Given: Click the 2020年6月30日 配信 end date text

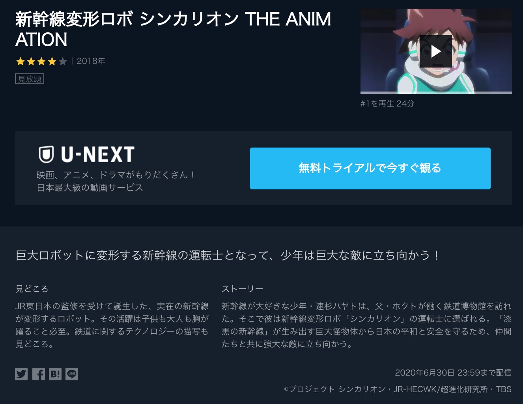Looking at the screenshot, I should [x=453, y=373].
